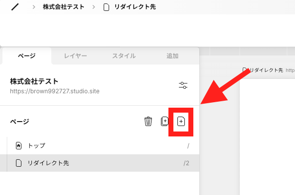Screen dimensions: 295x195
Task: Click the リダイレクト先 label above canvas
Action: pyautogui.click(x=266, y=70)
